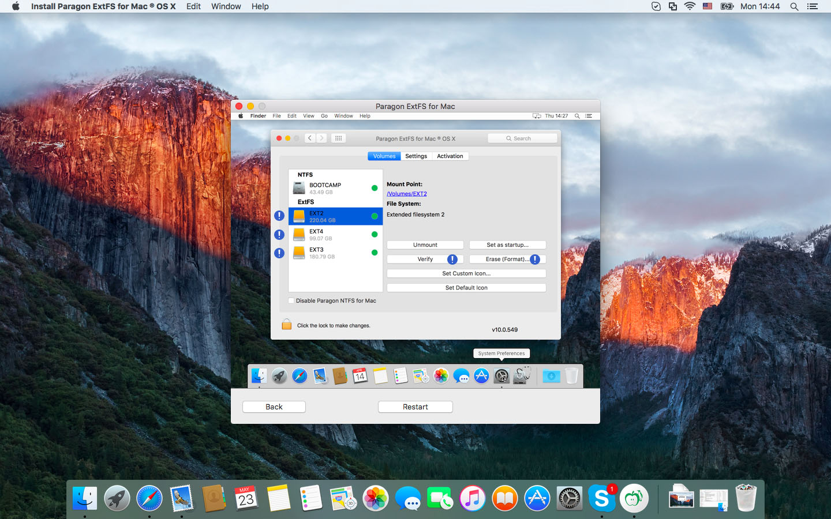
Task: Click the Restart button in installer
Action: pyautogui.click(x=415, y=407)
